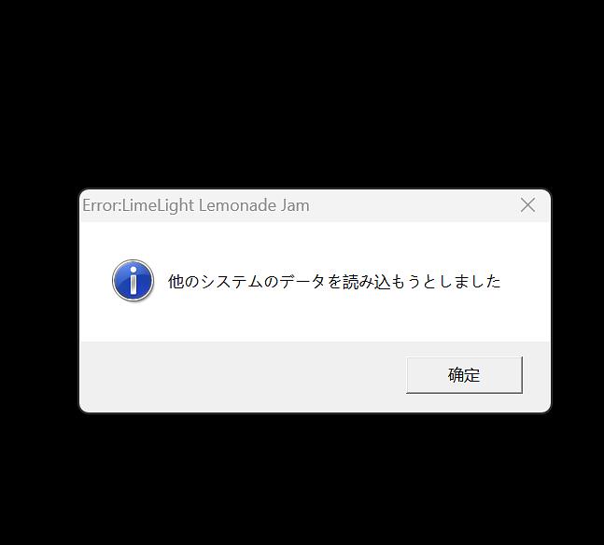Click the 确定 confirmation button

tap(464, 375)
